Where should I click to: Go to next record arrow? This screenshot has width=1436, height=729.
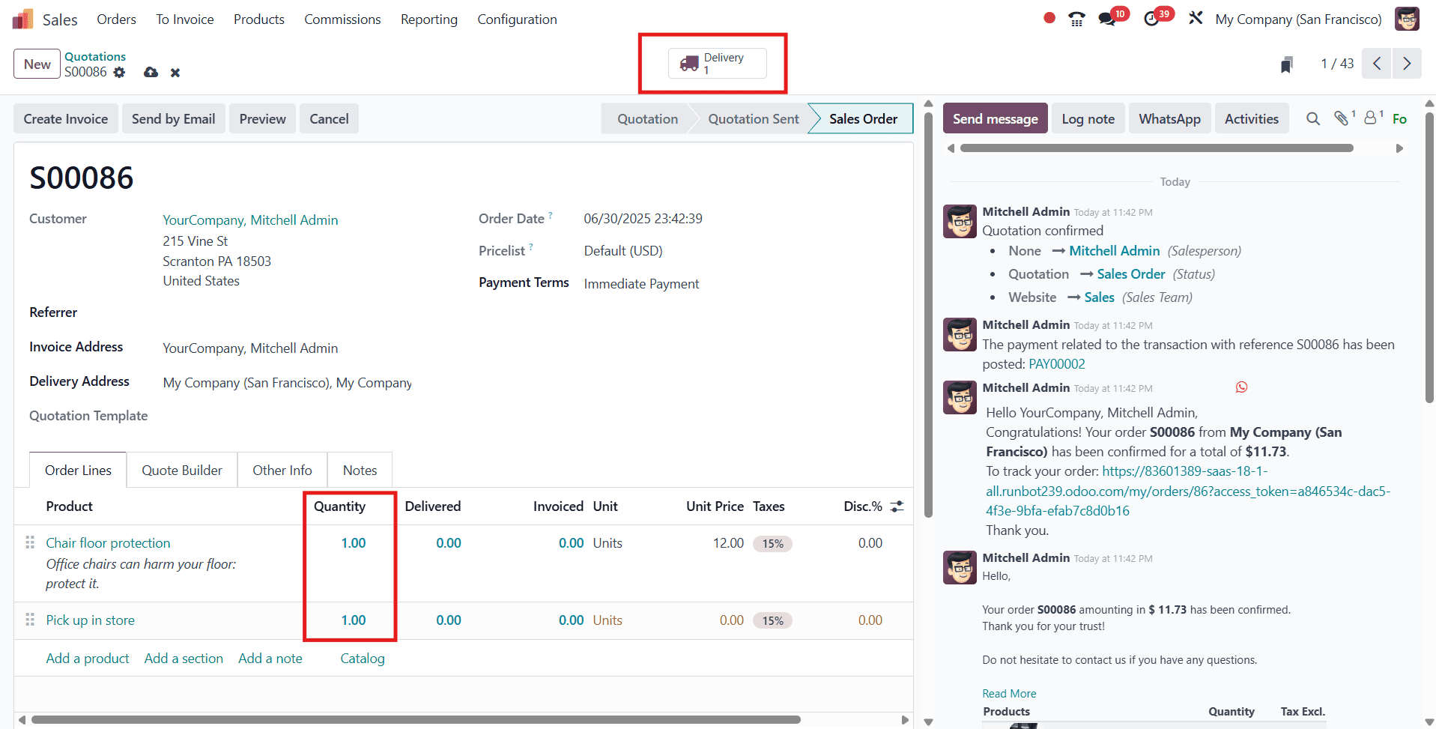(1407, 64)
